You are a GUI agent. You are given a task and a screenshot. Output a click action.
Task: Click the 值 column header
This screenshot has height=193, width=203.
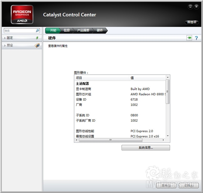(147, 78)
